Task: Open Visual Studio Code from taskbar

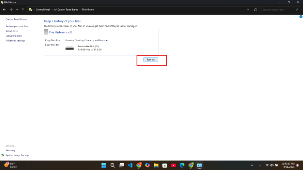Action: point(130,165)
